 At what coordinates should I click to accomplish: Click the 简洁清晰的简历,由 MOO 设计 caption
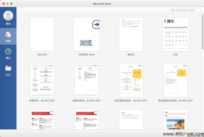(x=131, y=101)
